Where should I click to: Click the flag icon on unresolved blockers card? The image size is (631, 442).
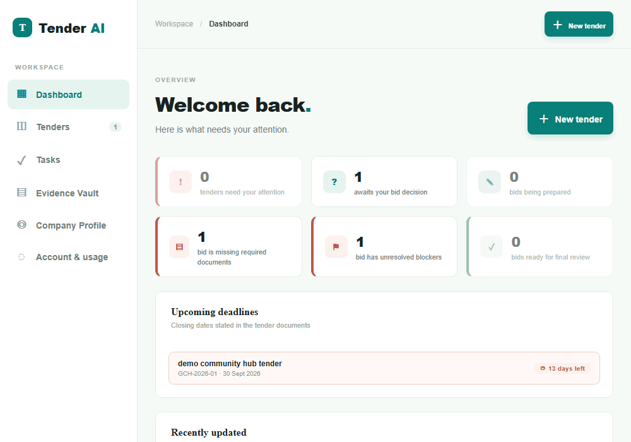tap(336, 247)
